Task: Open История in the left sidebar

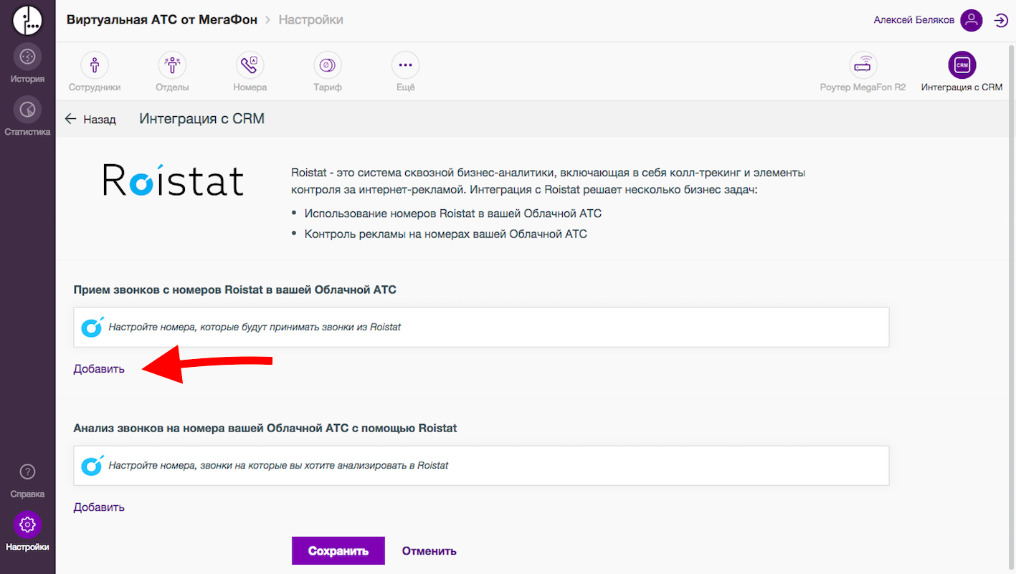Action: tap(27, 57)
